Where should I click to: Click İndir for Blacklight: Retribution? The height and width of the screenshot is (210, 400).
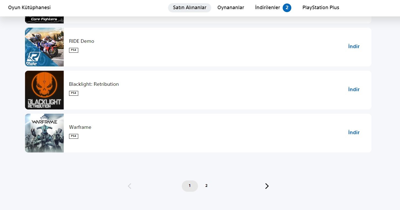click(x=354, y=90)
